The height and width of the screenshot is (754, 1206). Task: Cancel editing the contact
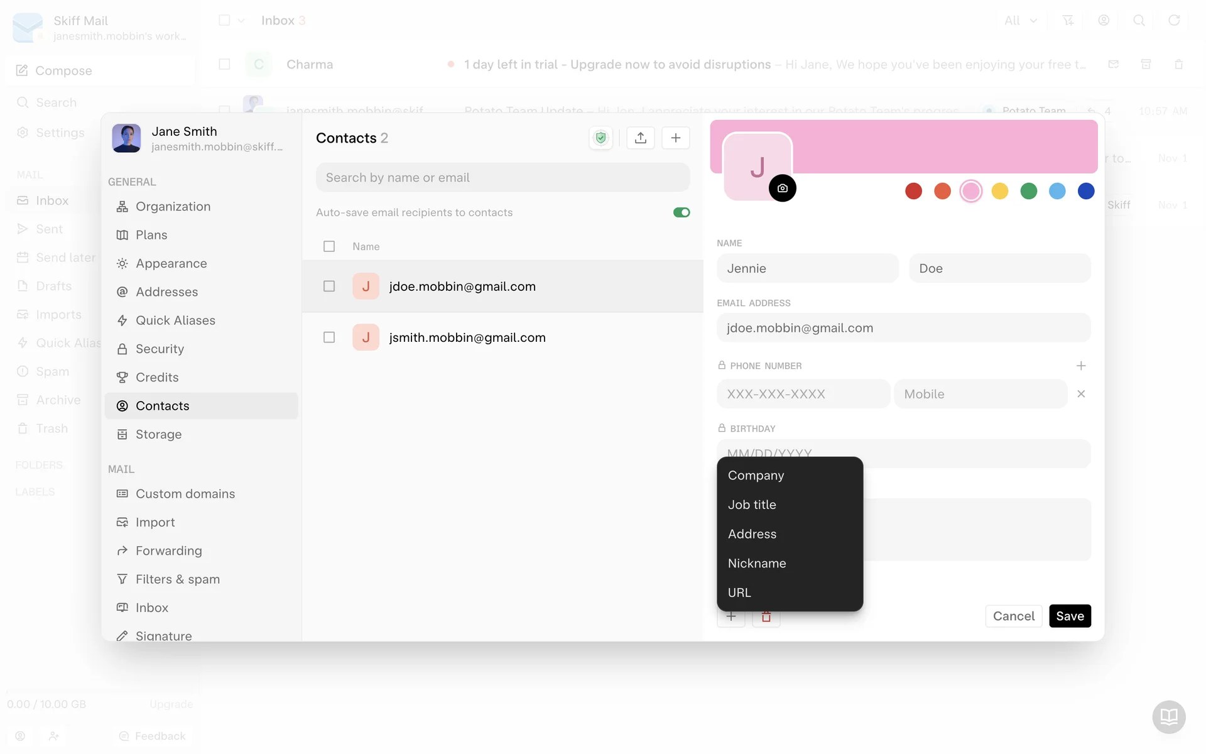1013,616
